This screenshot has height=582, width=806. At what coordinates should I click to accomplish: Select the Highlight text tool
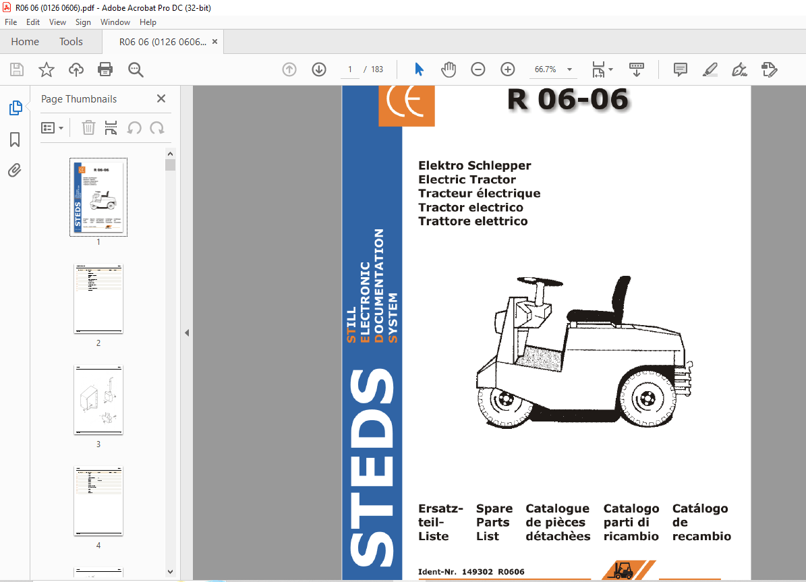point(710,69)
